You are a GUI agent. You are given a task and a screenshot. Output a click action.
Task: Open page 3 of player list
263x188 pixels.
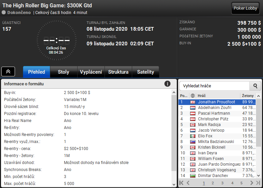pyautogui.click(x=222, y=183)
